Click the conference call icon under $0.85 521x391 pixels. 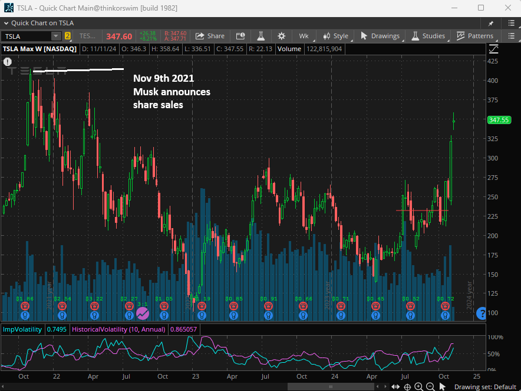pyautogui.click(x=233, y=306)
